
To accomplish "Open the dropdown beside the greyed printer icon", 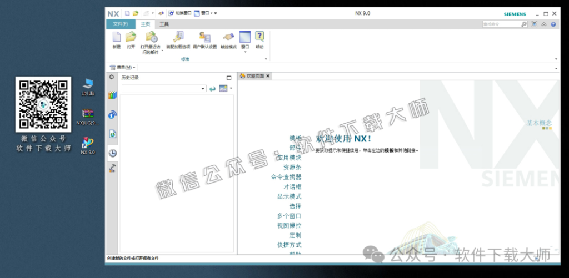I will click(153, 13).
